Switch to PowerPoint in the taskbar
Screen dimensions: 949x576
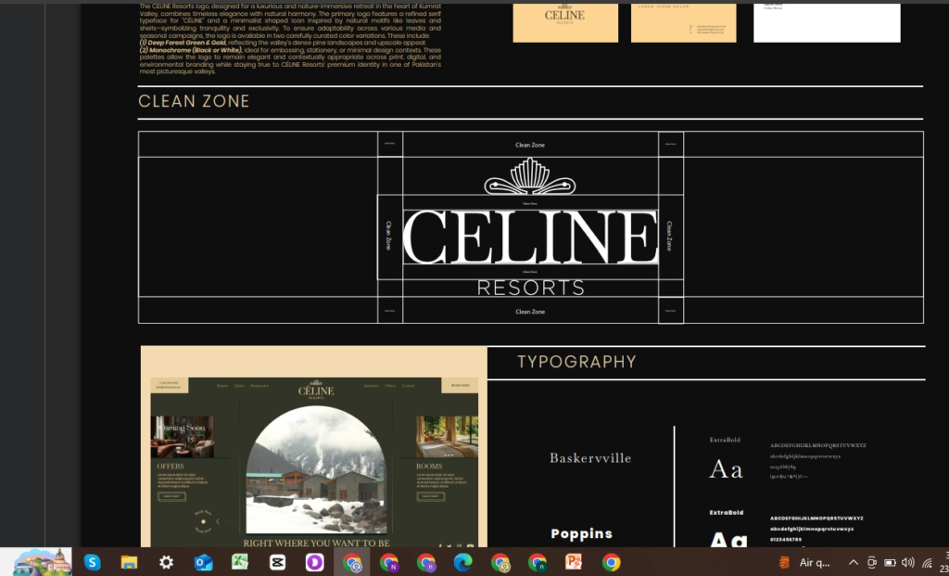click(x=574, y=562)
